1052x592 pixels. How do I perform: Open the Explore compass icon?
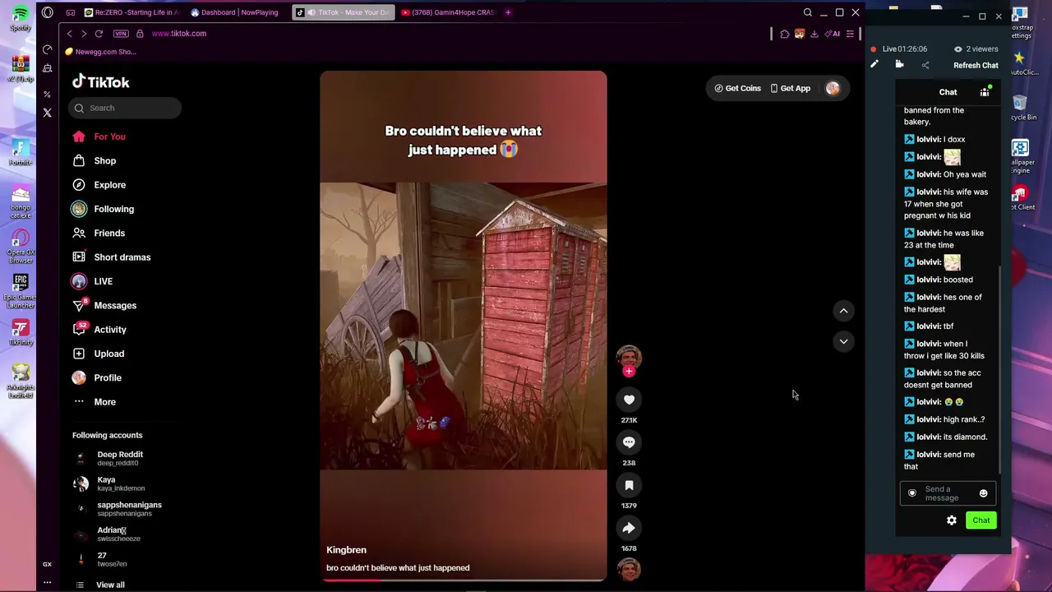[79, 185]
